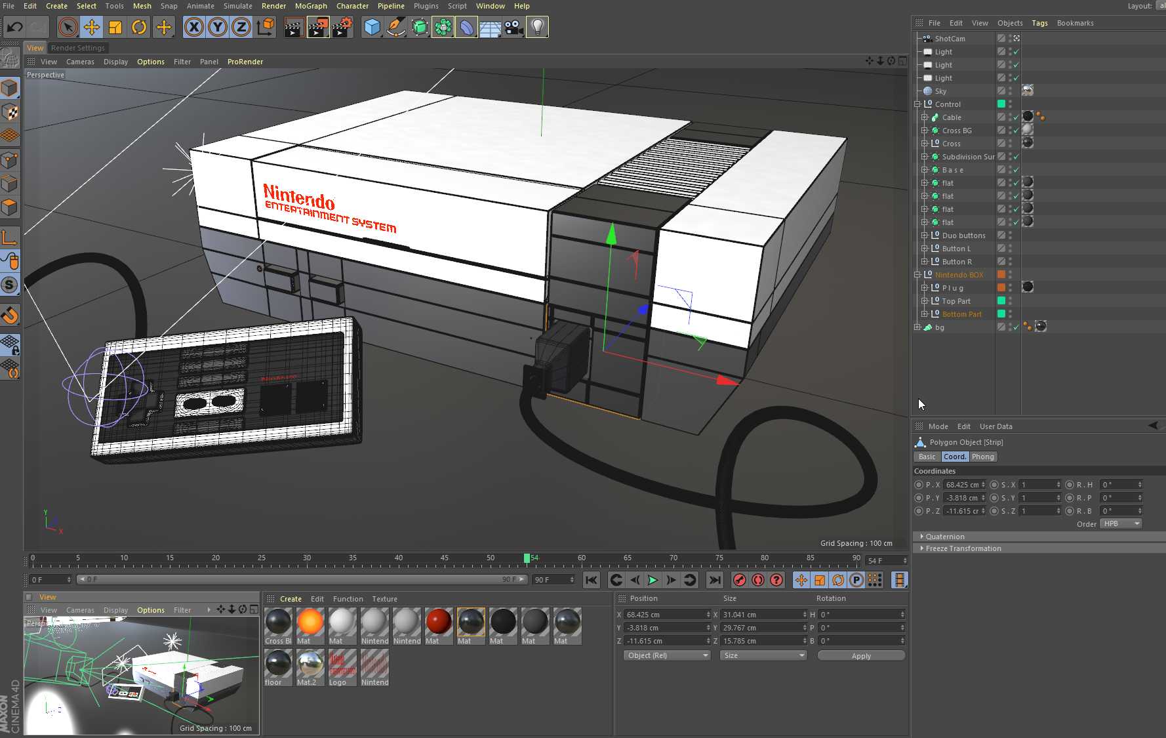The image size is (1166, 738).
Task: Select the Logo material thumbnail
Action: [x=342, y=667]
